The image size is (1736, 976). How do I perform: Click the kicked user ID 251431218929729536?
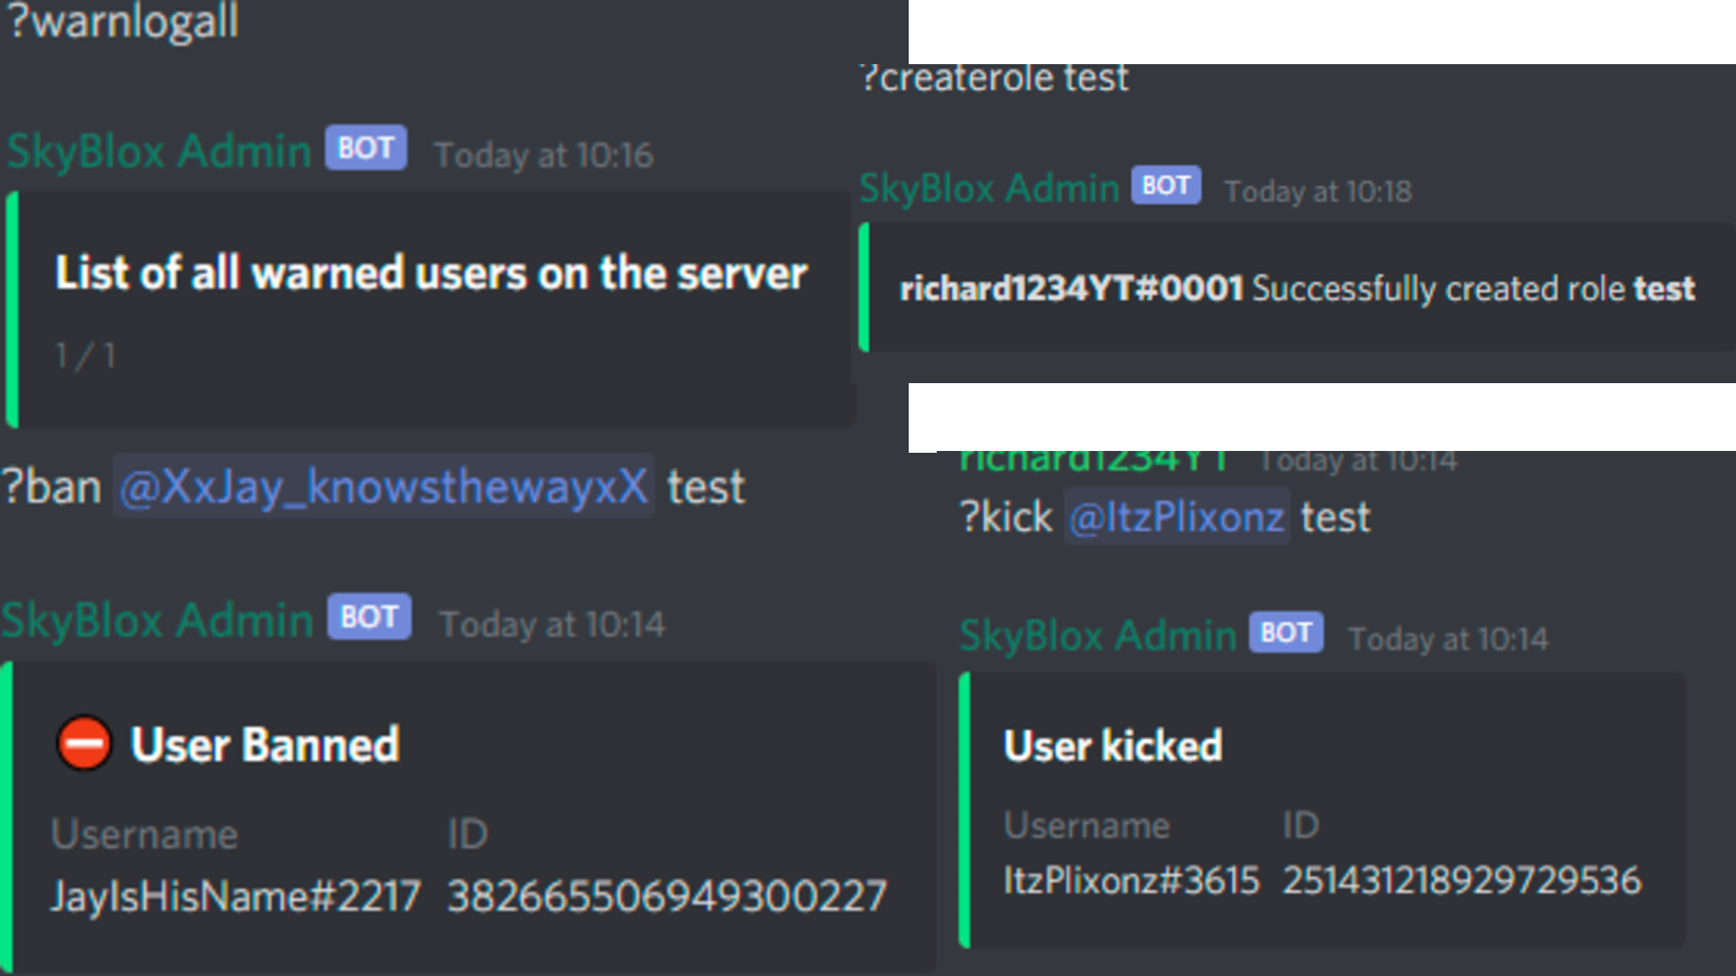click(x=1462, y=880)
